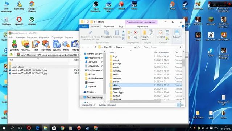
Task: Select OneDrive in the navigation pane
Action: (x=91, y=92)
